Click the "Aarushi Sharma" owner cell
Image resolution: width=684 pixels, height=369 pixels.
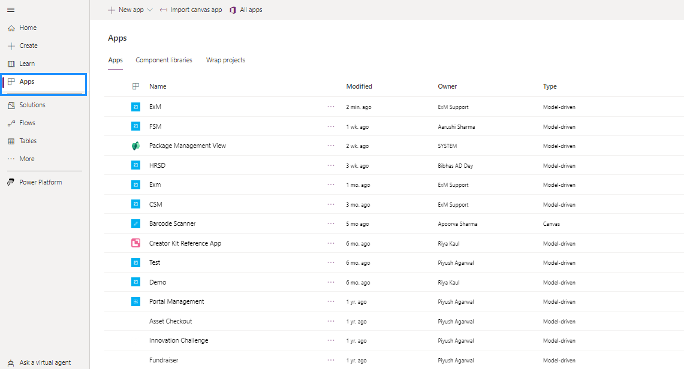click(x=456, y=127)
